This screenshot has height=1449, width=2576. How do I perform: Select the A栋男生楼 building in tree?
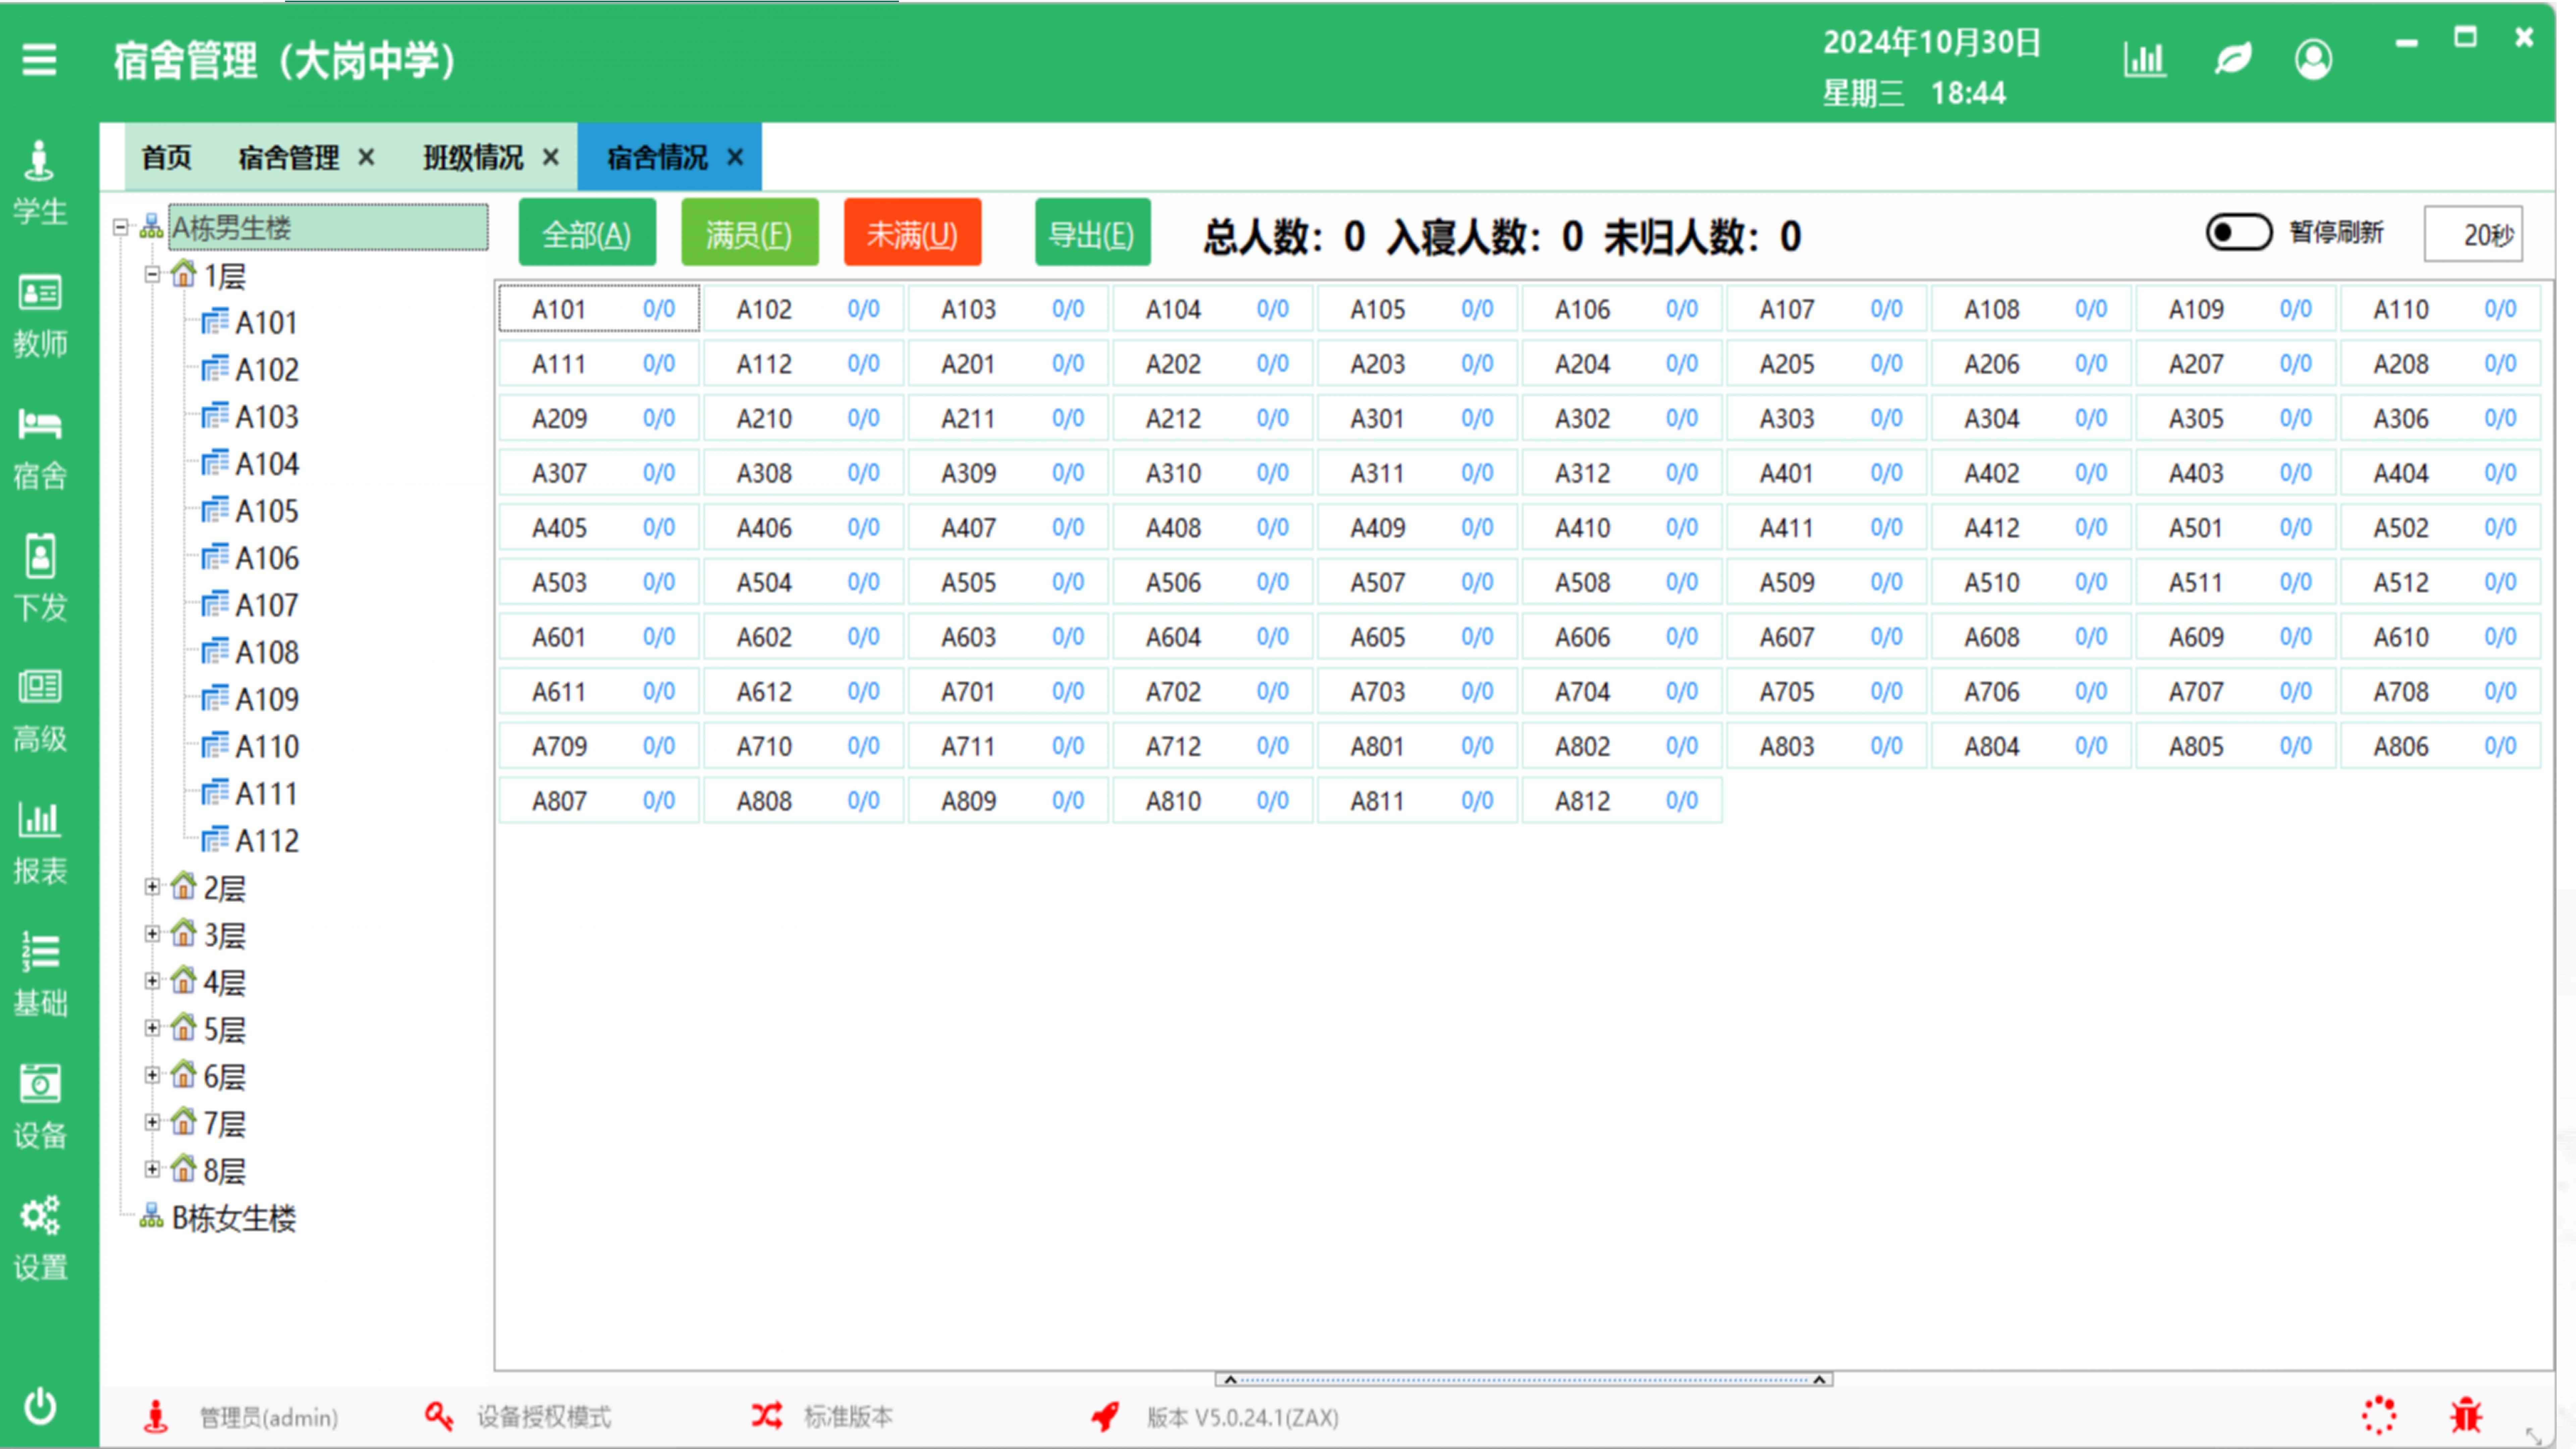tap(328, 228)
